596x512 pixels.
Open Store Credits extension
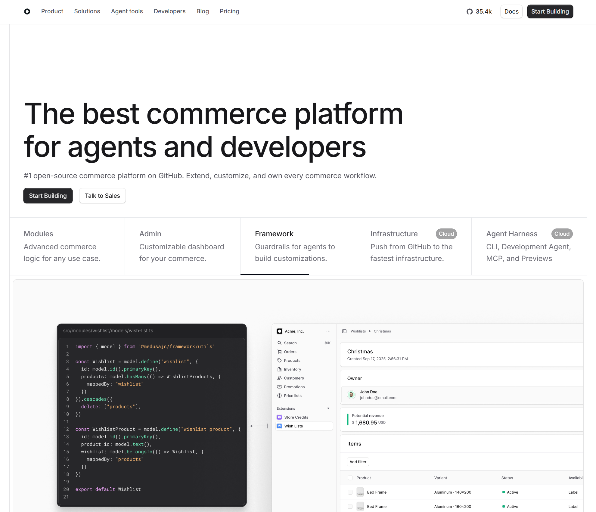pos(304,417)
